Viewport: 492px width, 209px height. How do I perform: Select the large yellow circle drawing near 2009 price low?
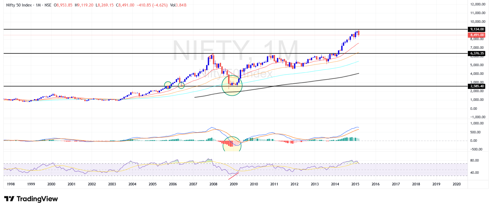coord(232,85)
